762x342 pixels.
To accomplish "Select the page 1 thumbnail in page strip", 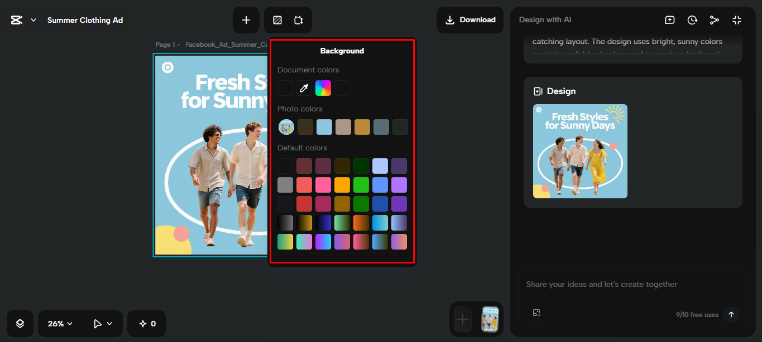I will click(490, 319).
